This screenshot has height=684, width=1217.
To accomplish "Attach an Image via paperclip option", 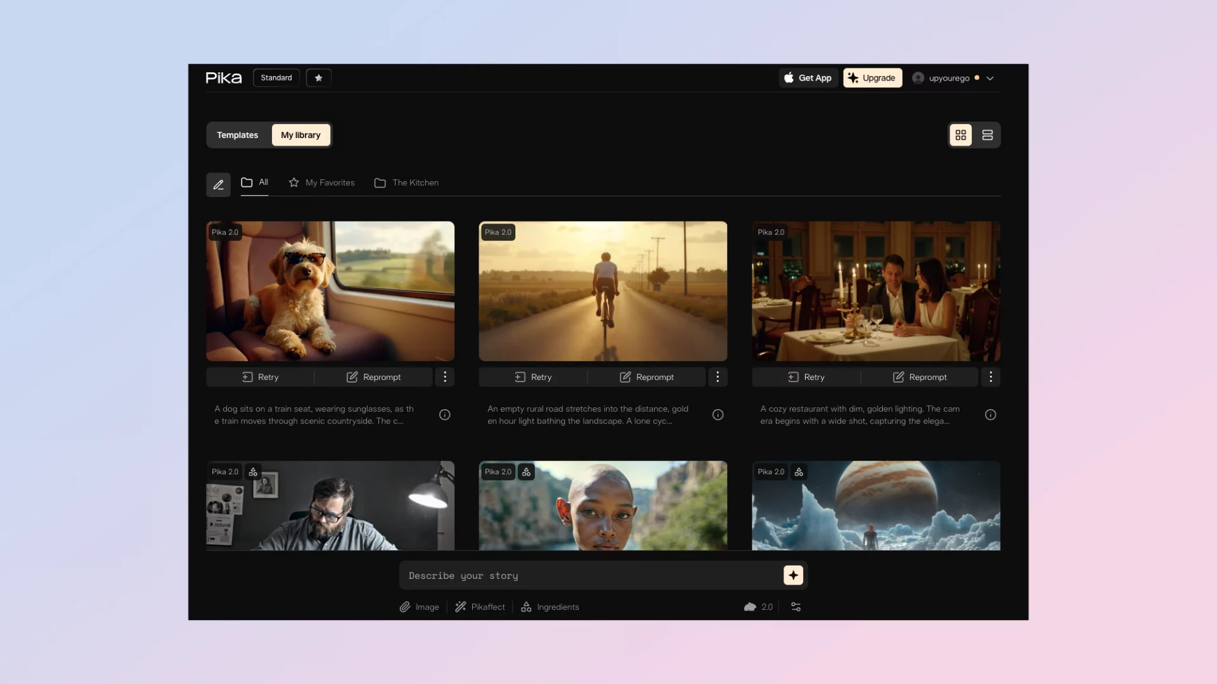I will [419, 607].
